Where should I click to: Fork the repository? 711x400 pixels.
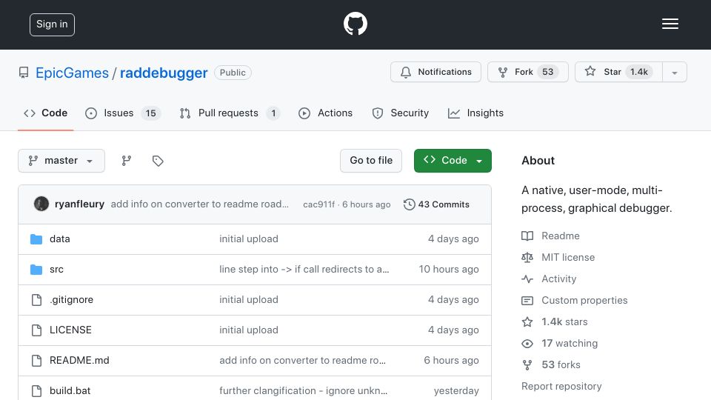(x=528, y=72)
